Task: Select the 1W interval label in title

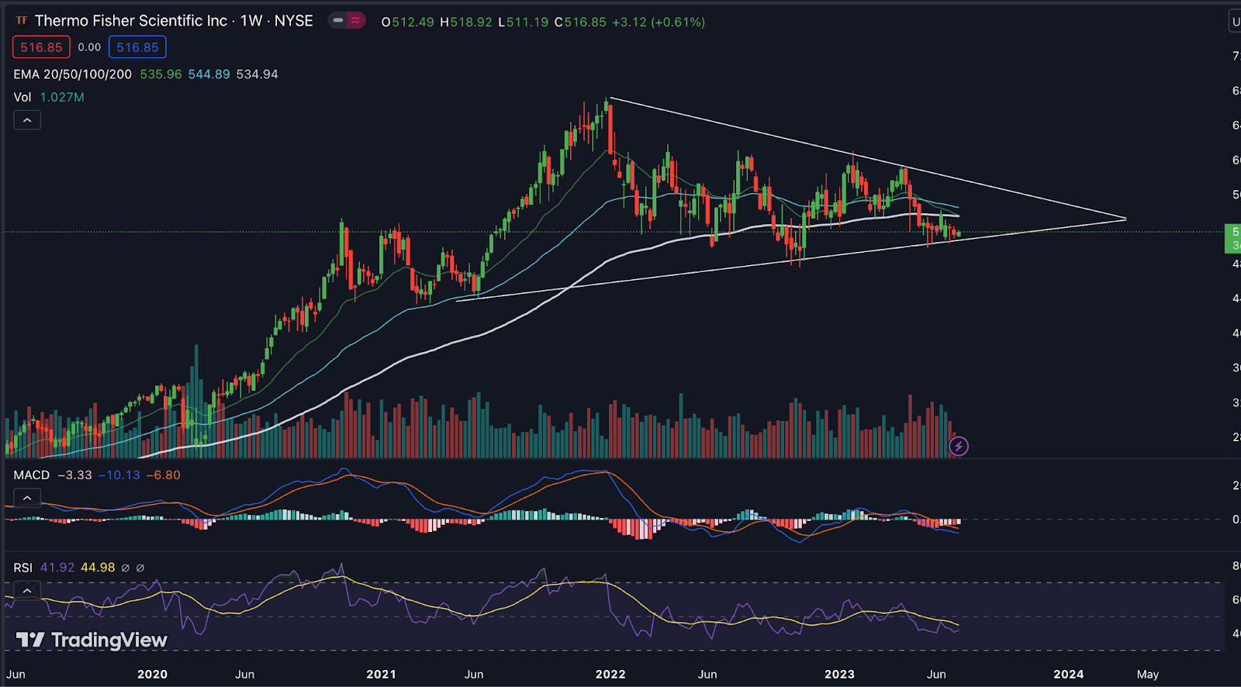Action: [x=251, y=21]
